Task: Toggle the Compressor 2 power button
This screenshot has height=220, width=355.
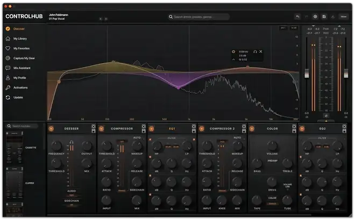Action: 202,129
